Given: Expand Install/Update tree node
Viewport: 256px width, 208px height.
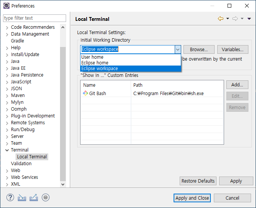Looking at the screenshot, I should (7, 55).
